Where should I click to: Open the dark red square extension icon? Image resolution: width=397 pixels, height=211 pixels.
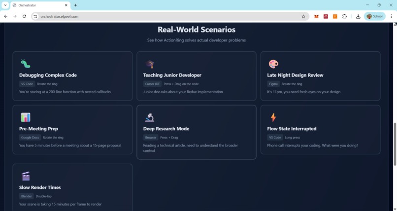coord(326,16)
